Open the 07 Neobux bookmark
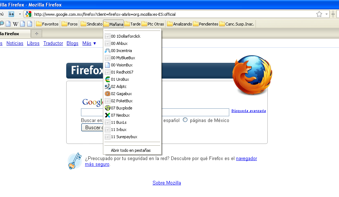Viewport: 339px width, 197px height. coord(132,115)
